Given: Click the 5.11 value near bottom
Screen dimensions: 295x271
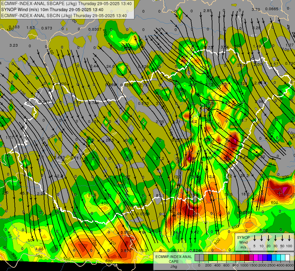Looking at the screenshot, I should pyautogui.click(x=177, y=251).
